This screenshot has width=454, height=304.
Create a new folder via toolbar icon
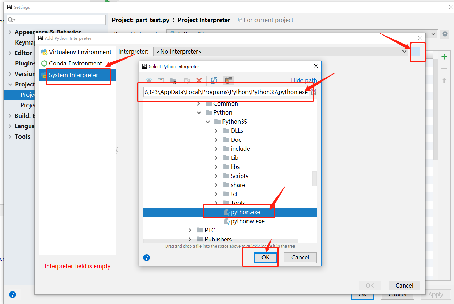187,80
